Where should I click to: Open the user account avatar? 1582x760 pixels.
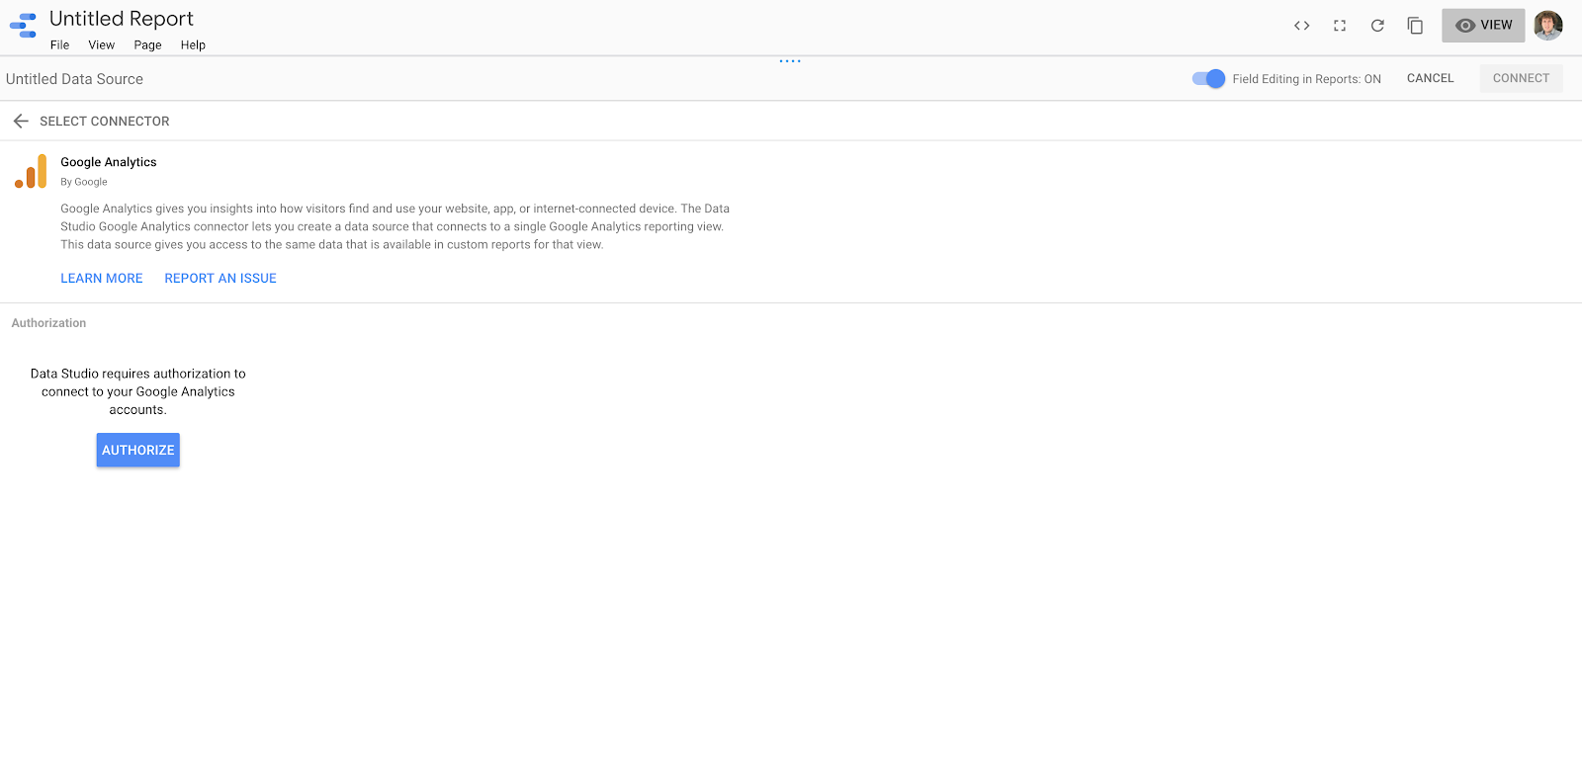1548,26
